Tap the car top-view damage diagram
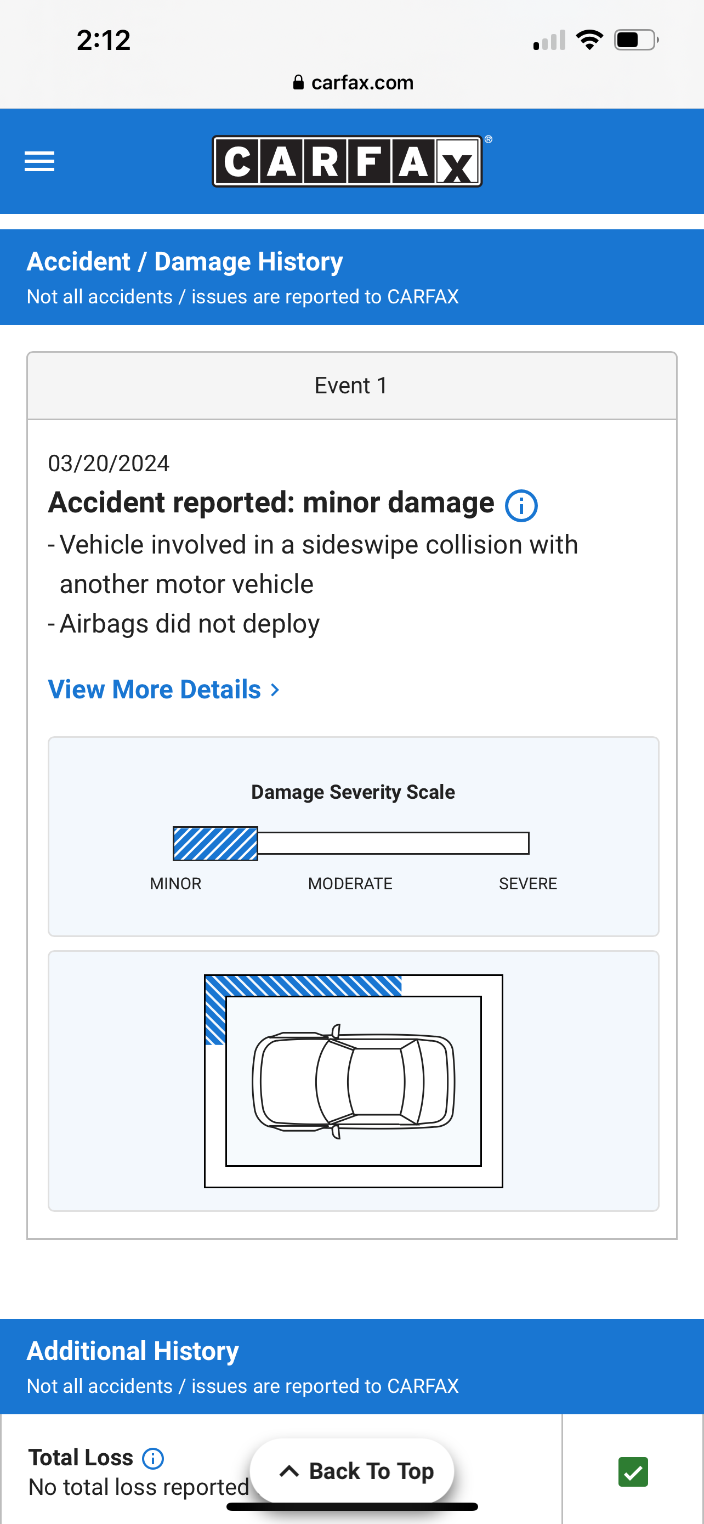Image resolution: width=704 pixels, height=1524 pixels. [354, 1081]
